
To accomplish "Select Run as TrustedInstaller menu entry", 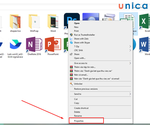I will [x=84, y=35].
